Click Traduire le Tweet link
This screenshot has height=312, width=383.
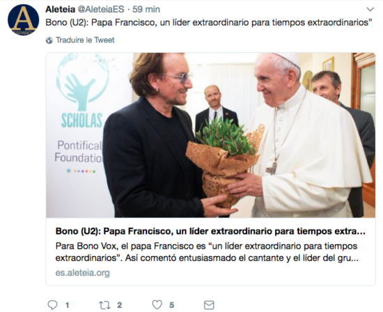click(x=85, y=40)
